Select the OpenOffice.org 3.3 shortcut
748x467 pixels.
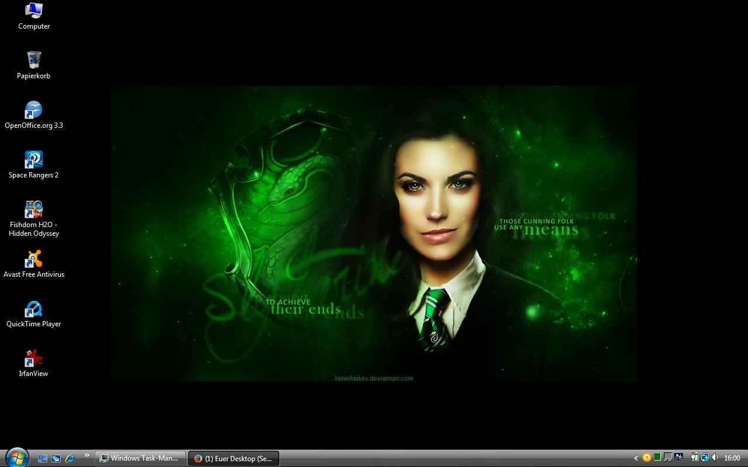[34, 115]
